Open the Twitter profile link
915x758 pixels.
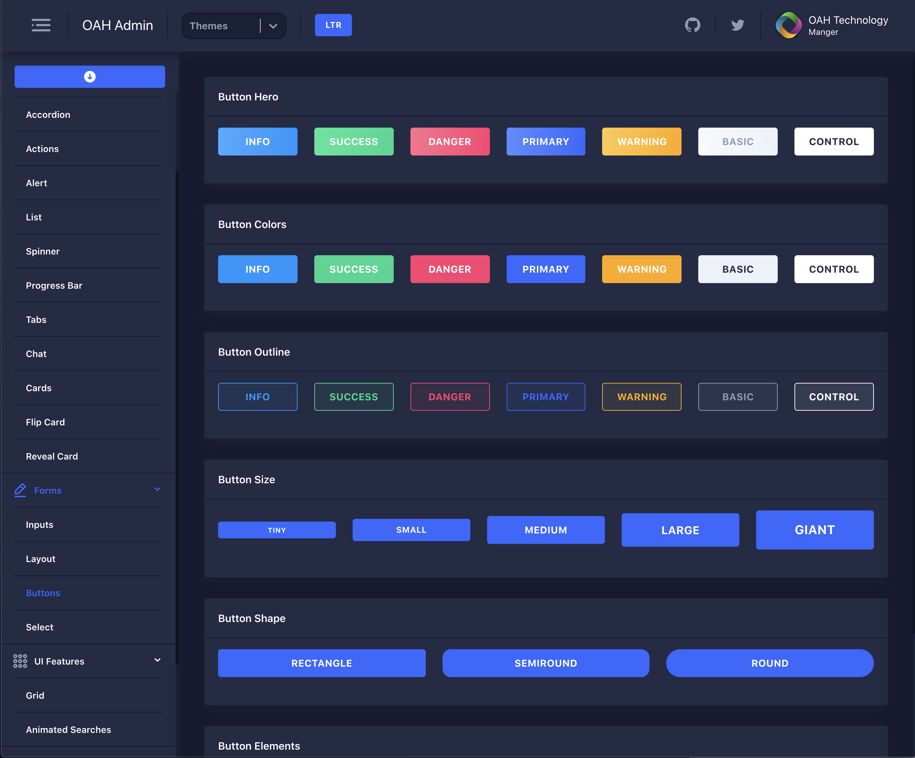[738, 25]
